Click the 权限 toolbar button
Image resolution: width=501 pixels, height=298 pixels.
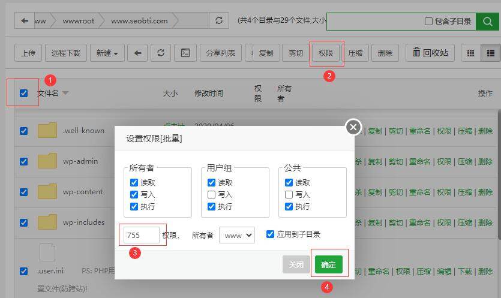(x=326, y=53)
